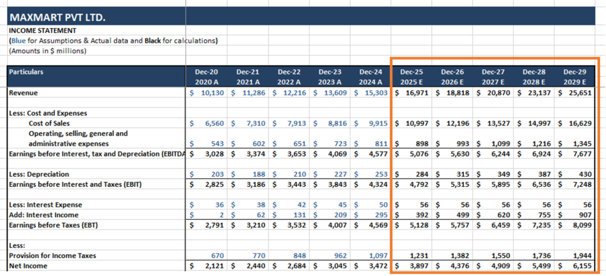Click the Add: Interest Income label
This screenshot has width=606, height=276.
43,215
